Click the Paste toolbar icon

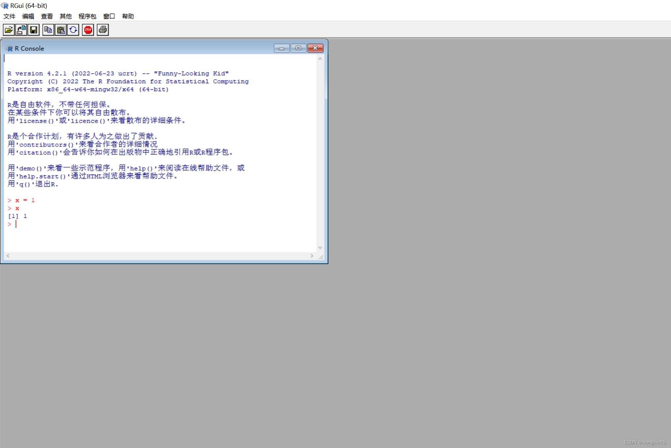[x=61, y=30]
